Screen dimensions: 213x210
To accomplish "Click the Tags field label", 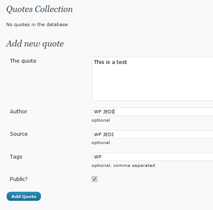I will click(x=16, y=157).
